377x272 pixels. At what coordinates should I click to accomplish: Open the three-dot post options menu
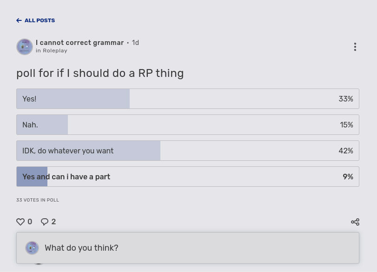coord(355,47)
